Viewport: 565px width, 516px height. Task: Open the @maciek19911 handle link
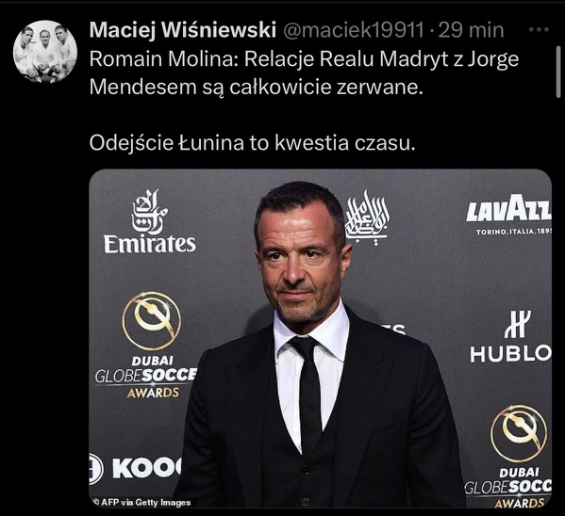coord(354,30)
